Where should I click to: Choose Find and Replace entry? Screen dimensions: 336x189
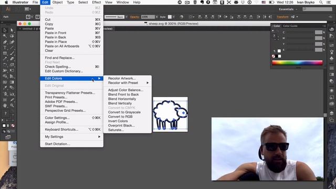(x=71, y=58)
